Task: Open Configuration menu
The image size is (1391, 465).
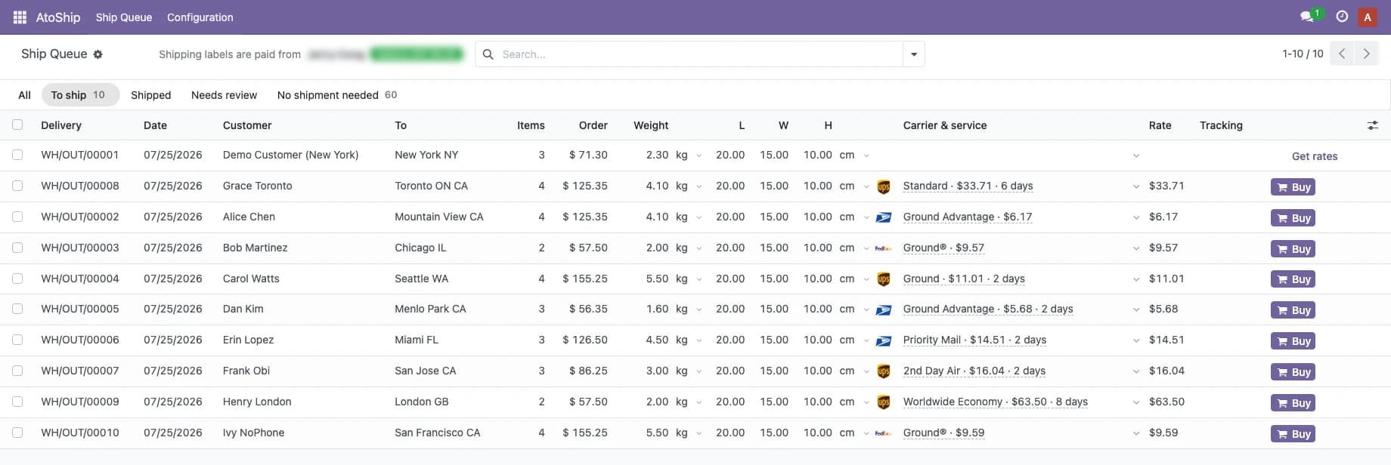Action: pyautogui.click(x=200, y=17)
